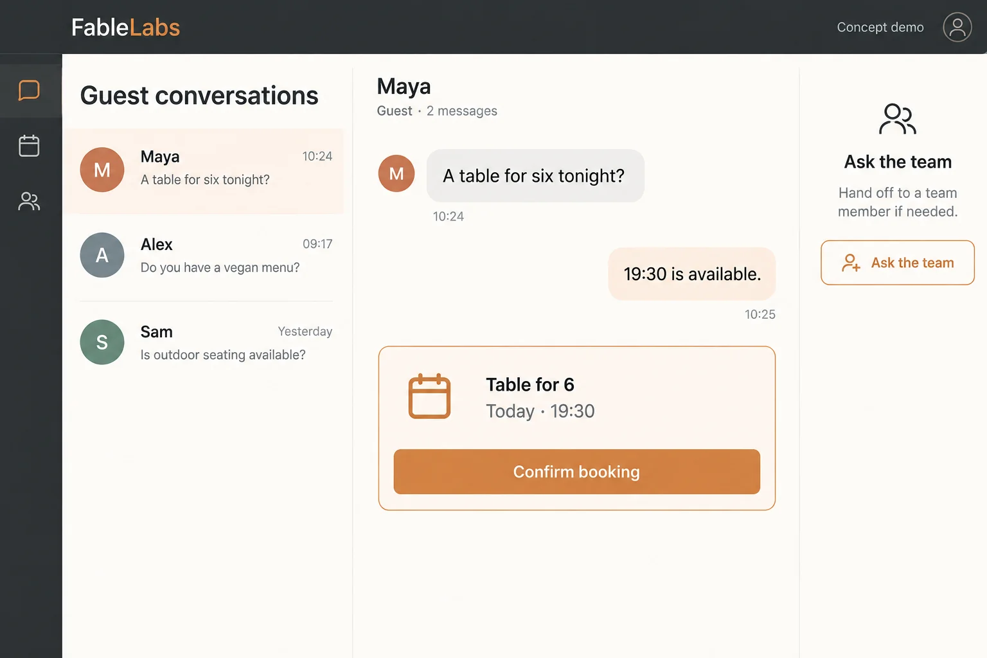The image size is (987, 658).
Task: Click Sam's green avatar circle
Action: [102, 342]
